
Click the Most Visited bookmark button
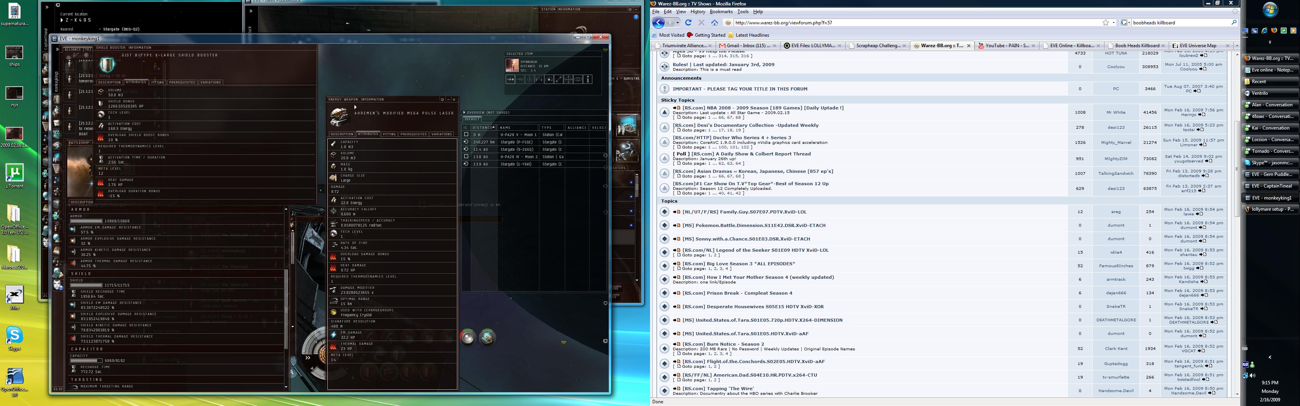(x=668, y=35)
